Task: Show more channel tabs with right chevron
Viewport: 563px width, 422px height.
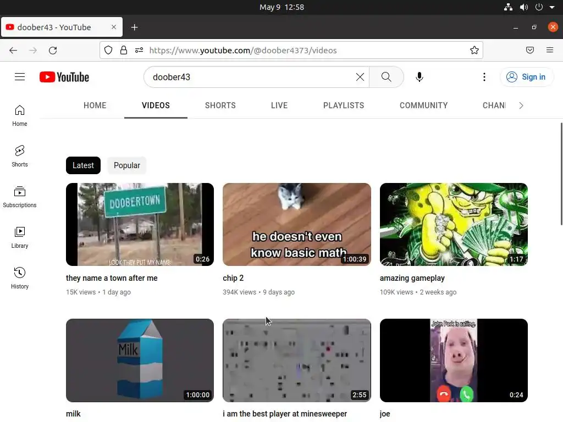Action: click(521, 105)
